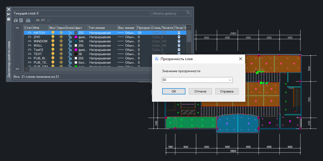323x161 pixels.
Task: Click the New Group Filter icon
Action: [21, 20]
